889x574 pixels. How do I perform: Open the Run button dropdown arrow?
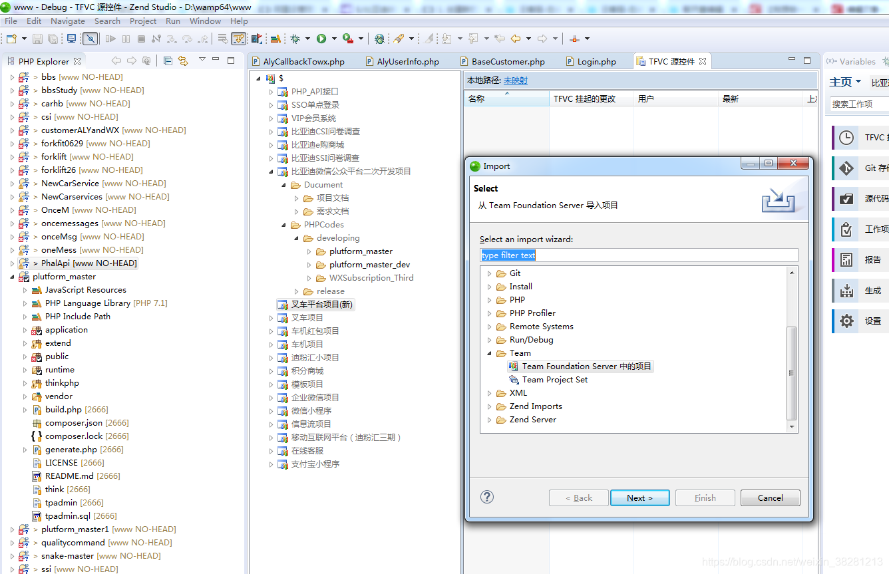point(334,39)
